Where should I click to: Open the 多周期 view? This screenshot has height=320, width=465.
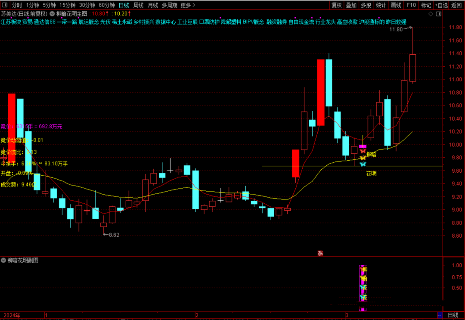click(169, 5)
